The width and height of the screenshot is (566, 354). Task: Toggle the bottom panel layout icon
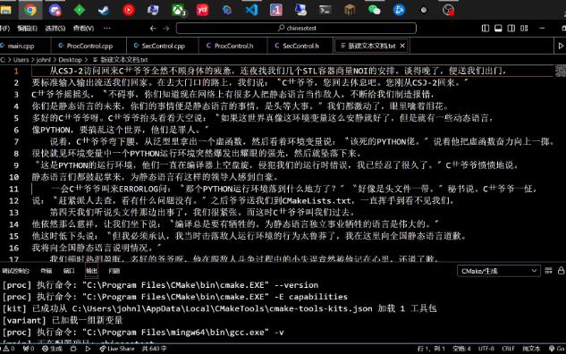coord(498,28)
